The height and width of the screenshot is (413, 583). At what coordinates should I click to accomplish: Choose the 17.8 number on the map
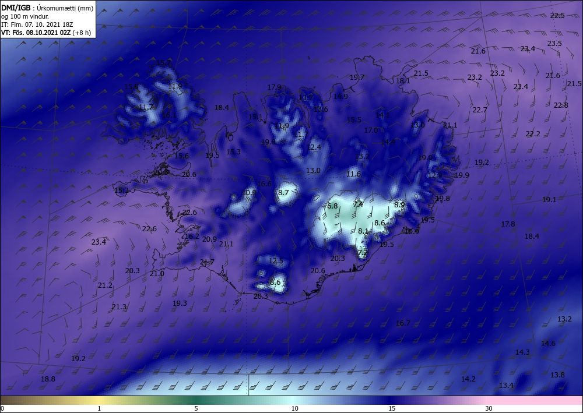click(x=508, y=224)
